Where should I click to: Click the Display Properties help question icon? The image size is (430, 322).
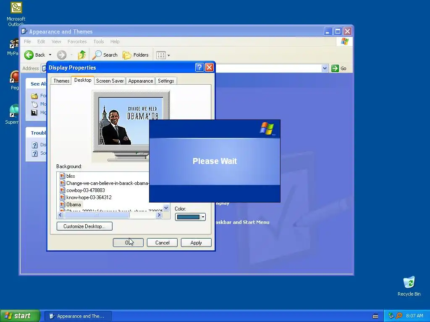coord(199,68)
